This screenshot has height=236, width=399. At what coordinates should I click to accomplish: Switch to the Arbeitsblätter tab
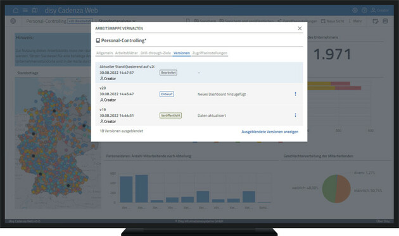(x=127, y=53)
